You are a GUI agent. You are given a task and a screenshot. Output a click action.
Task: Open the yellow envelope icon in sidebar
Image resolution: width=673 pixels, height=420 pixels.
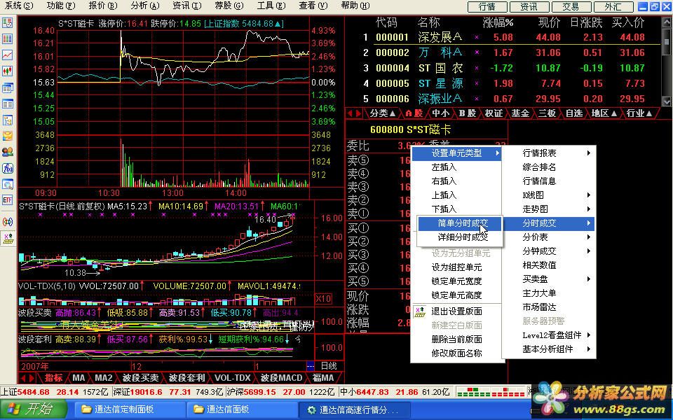pyautogui.click(x=7, y=136)
